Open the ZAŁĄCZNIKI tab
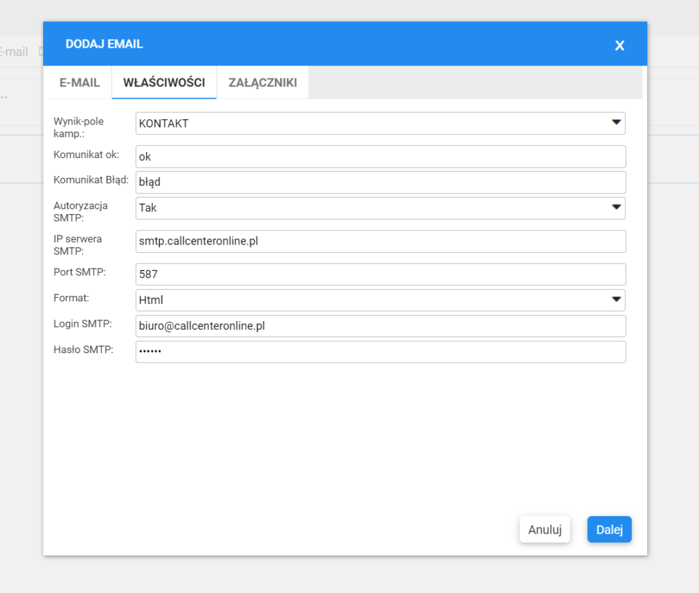This screenshot has width=699, height=593. pos(262,82)
